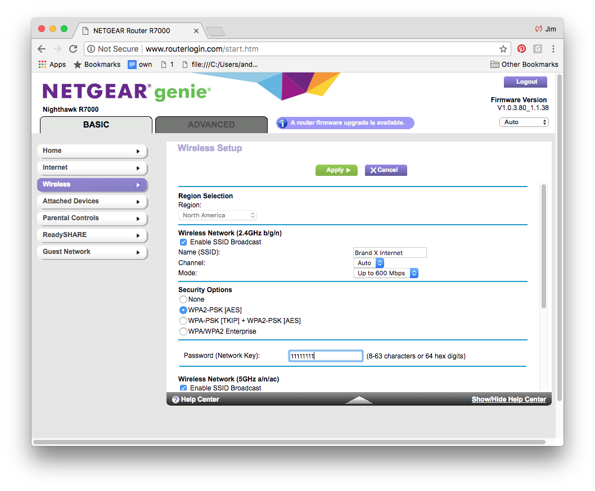
Task: Expand the Home menu arrow
Action: coord(138,151)
